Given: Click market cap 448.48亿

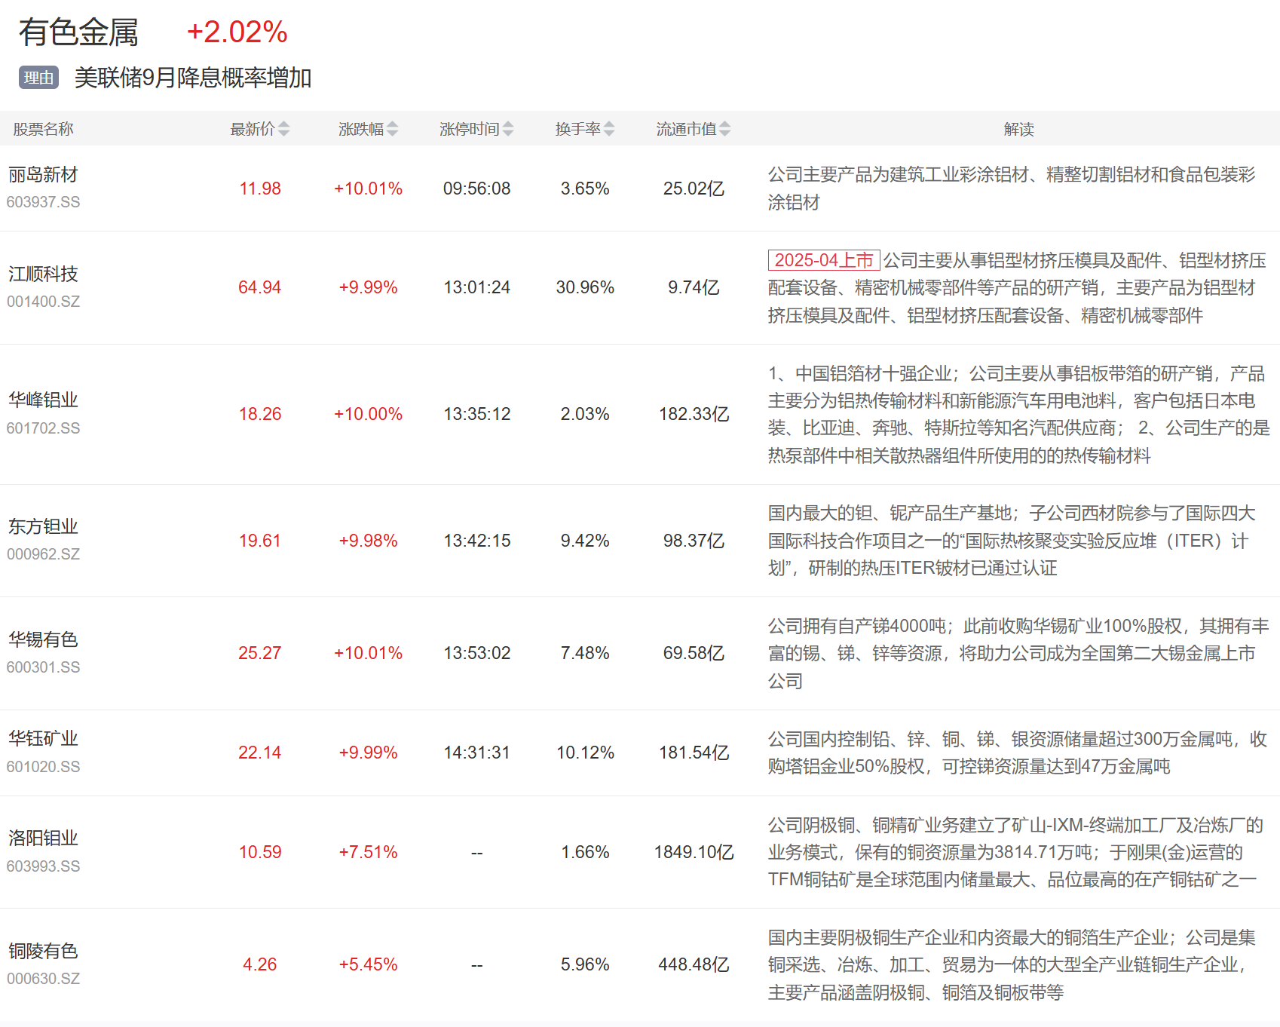Looking at the screenshot, I should (694, 964).
